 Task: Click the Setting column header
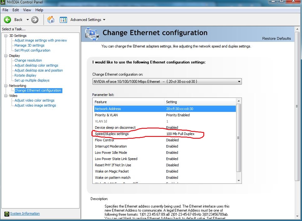200,102
